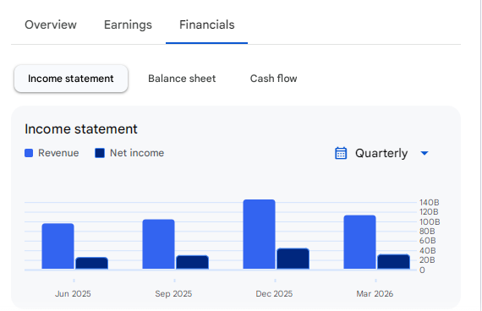Click the Dec 2025 axis label
Viewport: 482px width, 311px height.
coord(274,294)
